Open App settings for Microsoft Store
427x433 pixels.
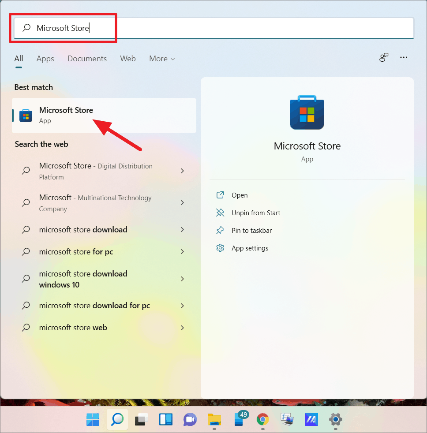click(249, 248)
